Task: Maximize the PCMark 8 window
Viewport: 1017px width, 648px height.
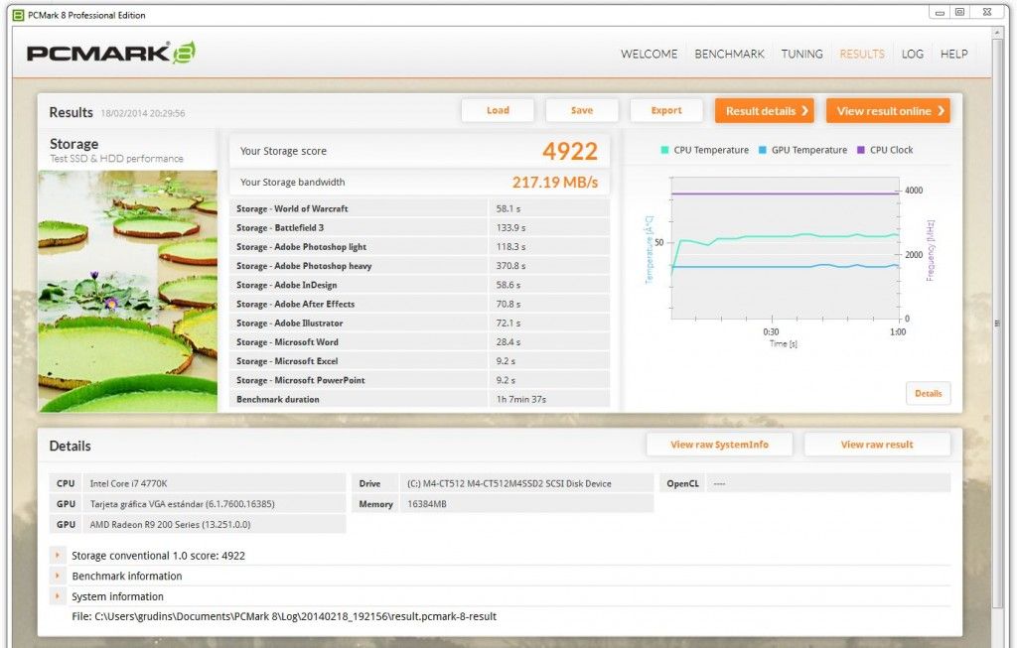Action: [x=960, y=12]
